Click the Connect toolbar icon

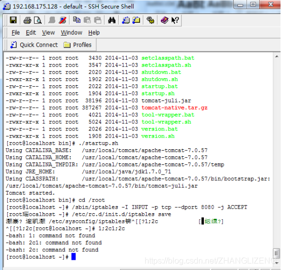click(52, 20)
